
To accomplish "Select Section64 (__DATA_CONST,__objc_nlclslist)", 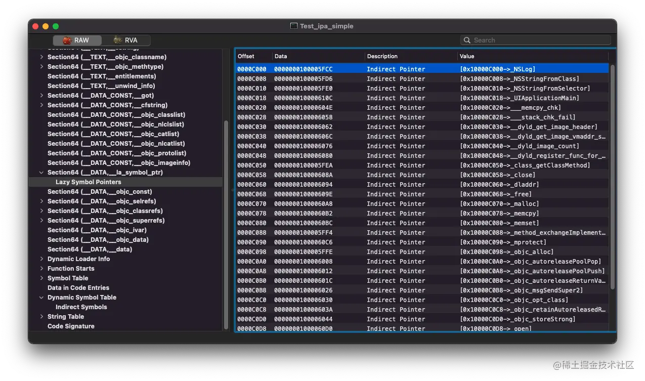I will coord(115,124).
